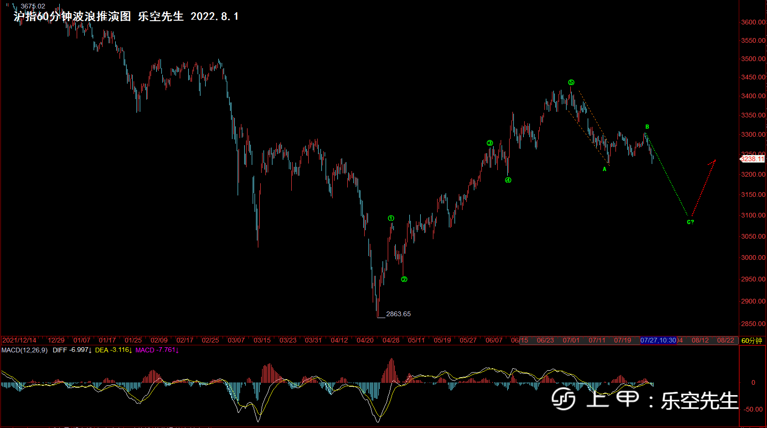Click the 08/22 date label
Viewport: 767px width, 428px height.
pos(726,340)
